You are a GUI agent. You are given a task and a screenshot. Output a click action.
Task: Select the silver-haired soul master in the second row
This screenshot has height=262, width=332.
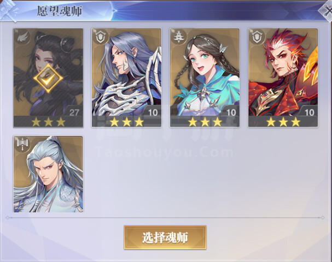click(48, 174)
